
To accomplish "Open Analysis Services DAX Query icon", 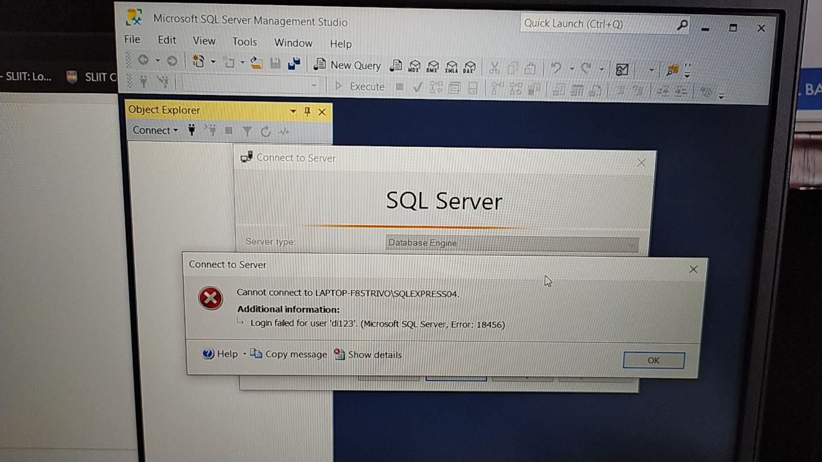I will 470,67.
